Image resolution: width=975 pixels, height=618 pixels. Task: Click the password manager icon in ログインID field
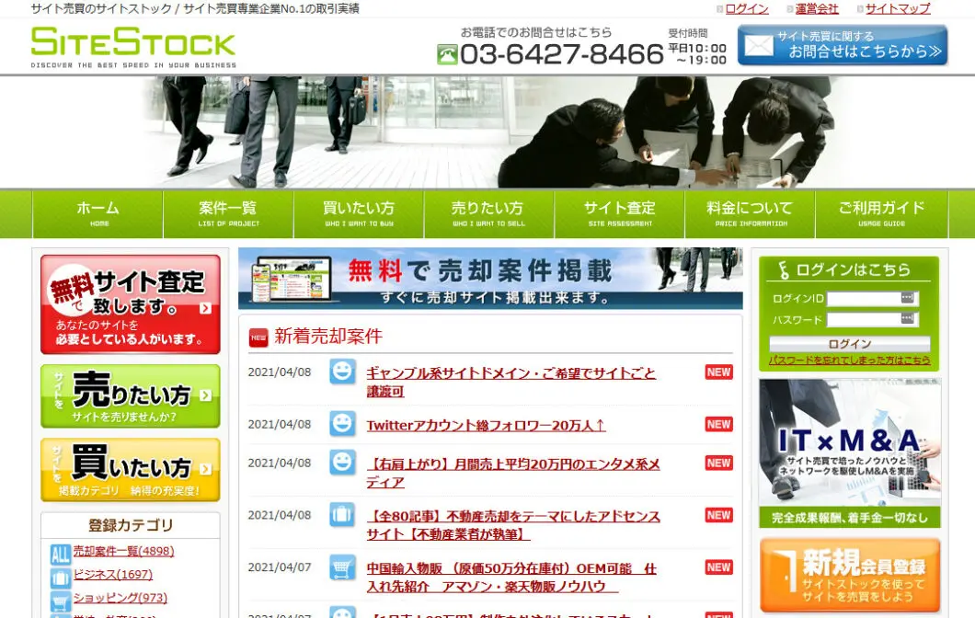(907, 298)
